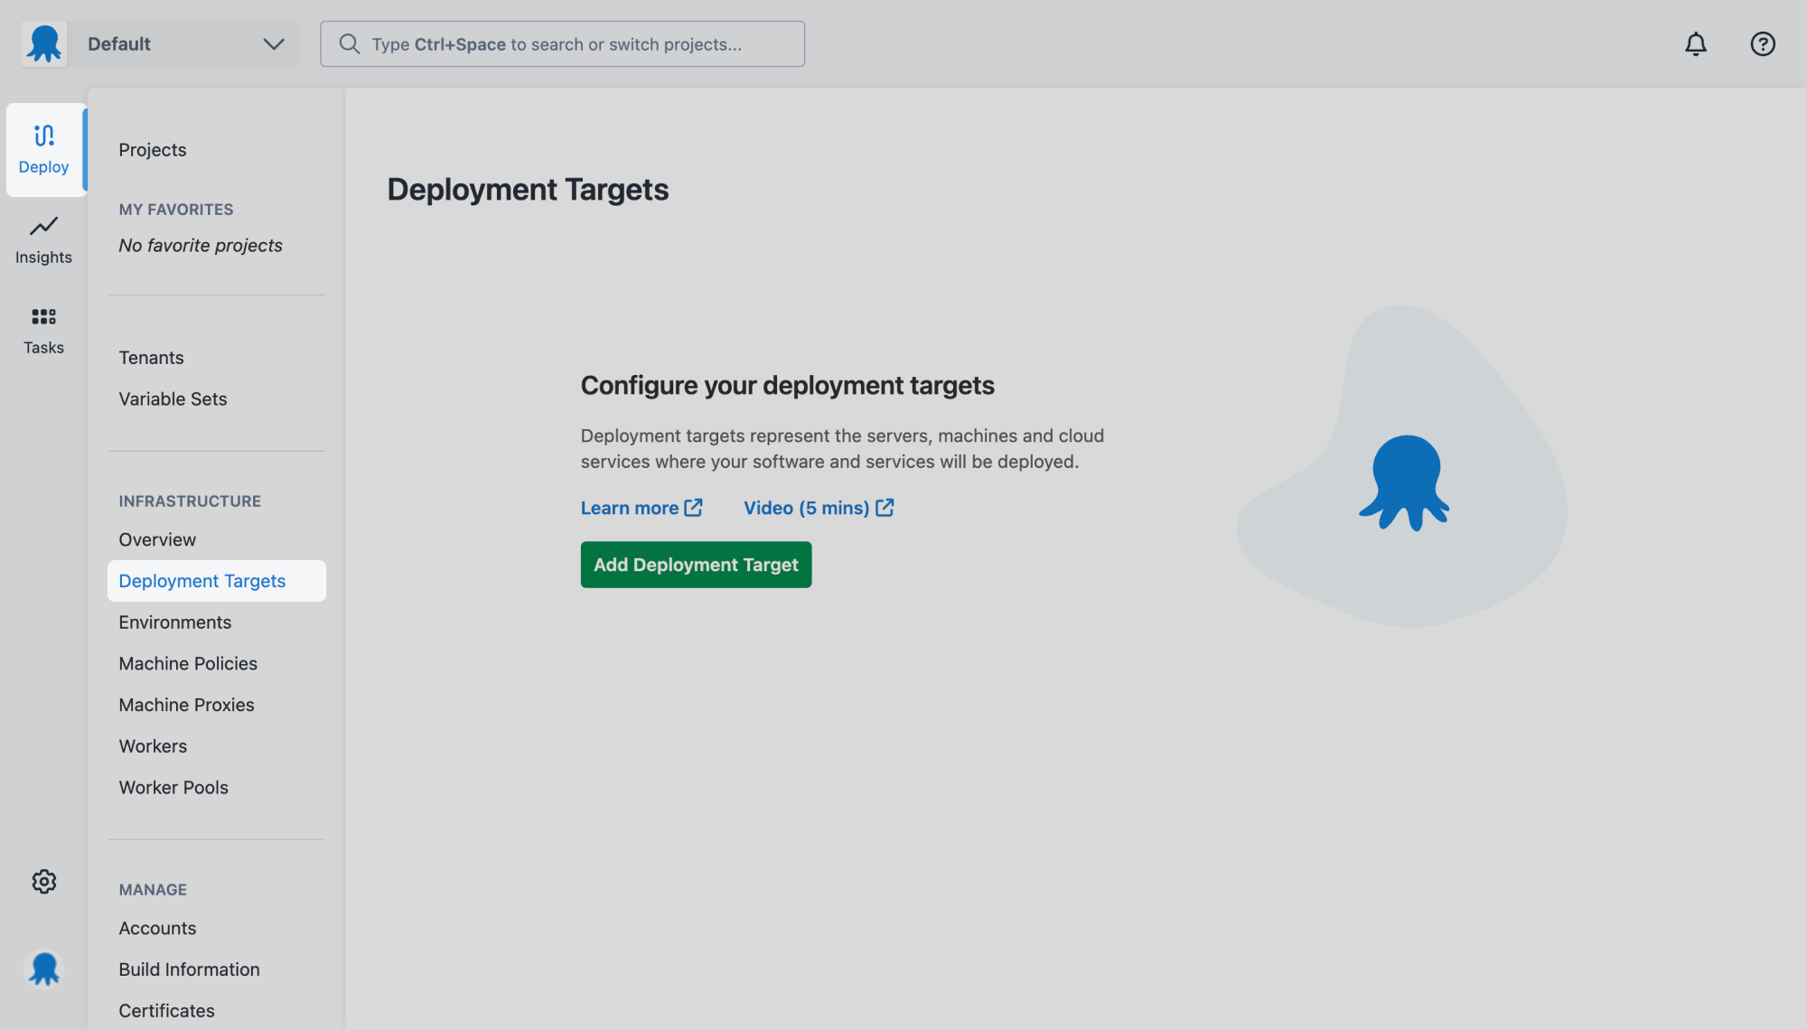The height and width of the screenshot is (1030, 1807).
Task: Select Deployment Targets in sidebar
Action: pyautogui.click(x=217, y=581)
